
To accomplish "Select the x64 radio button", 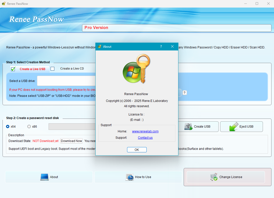I will pyautogui.click(x=8, y=127).
